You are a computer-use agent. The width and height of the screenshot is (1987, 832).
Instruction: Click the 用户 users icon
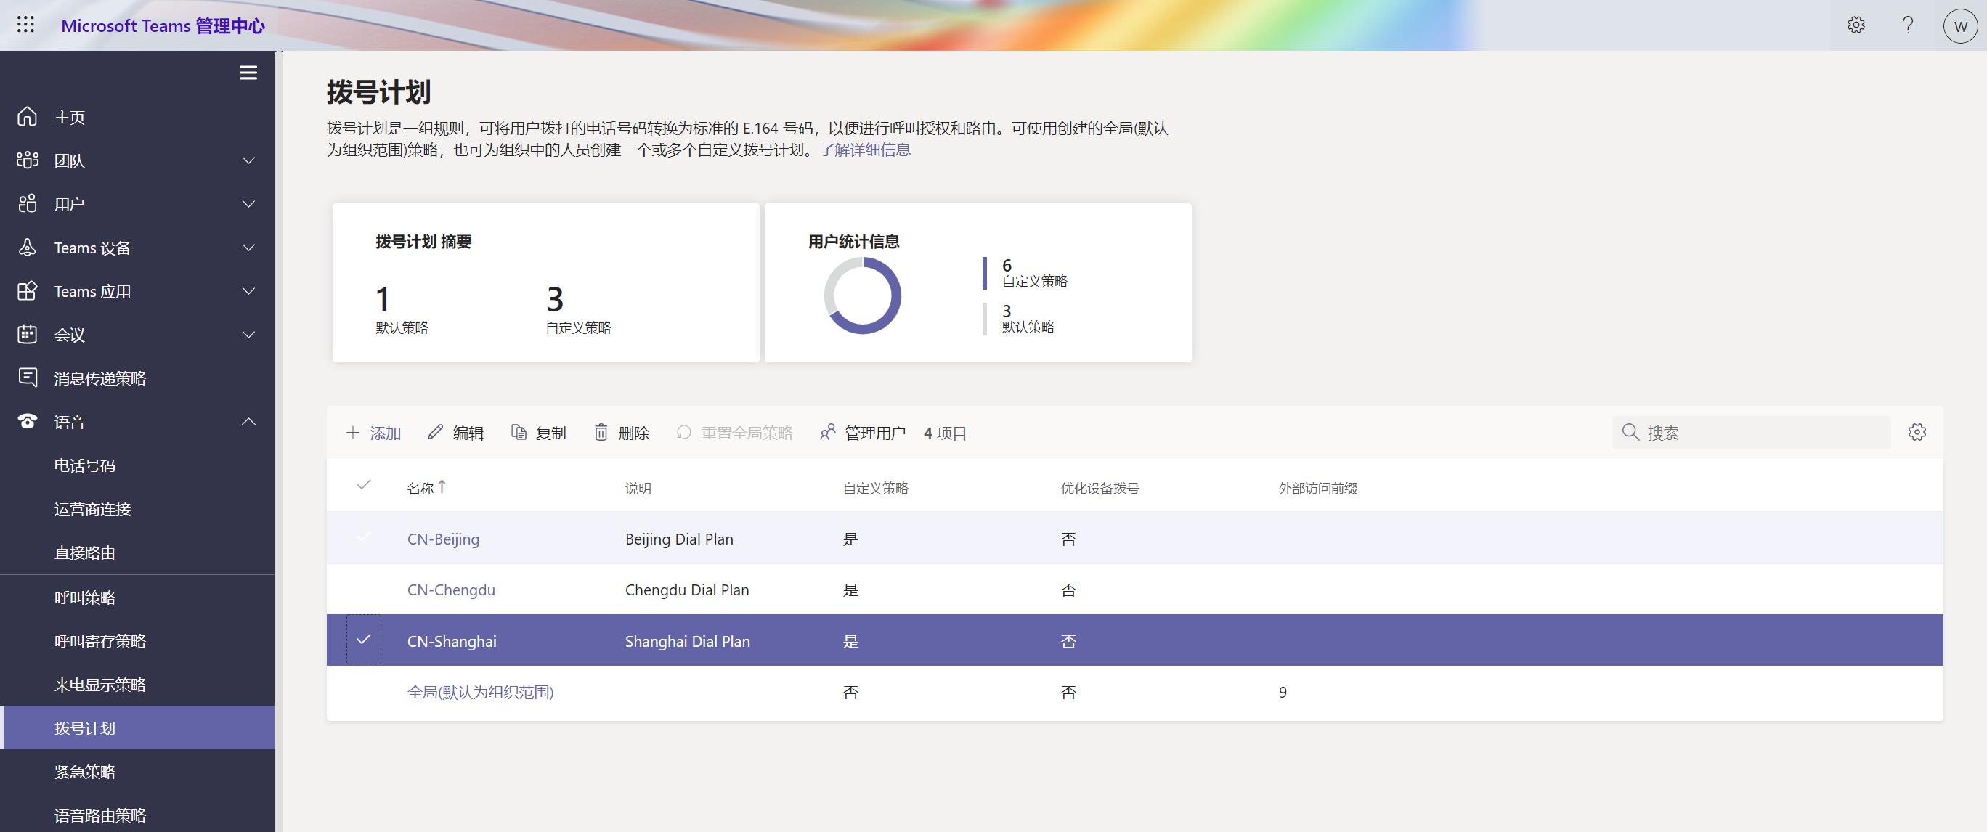[27, 203]
